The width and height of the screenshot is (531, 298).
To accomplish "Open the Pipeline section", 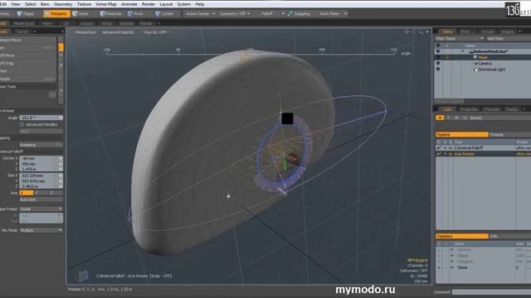I will (462, 134).
